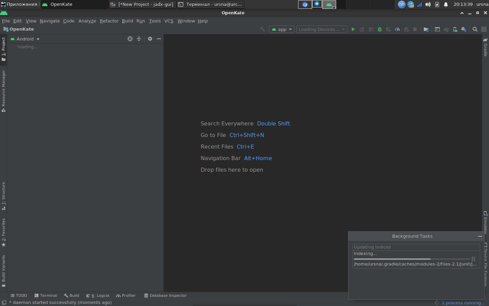Image resolution: width=489 pixels, height=306 pixels.
Task: Open the Device File Explorer side tab
Action: click(x=486, y=265)
